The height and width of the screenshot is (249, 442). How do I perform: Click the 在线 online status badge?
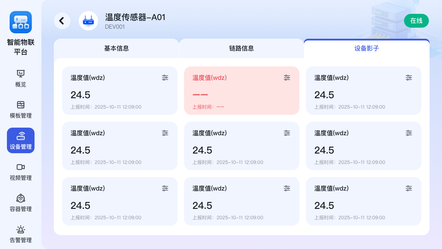pos(416,21)
